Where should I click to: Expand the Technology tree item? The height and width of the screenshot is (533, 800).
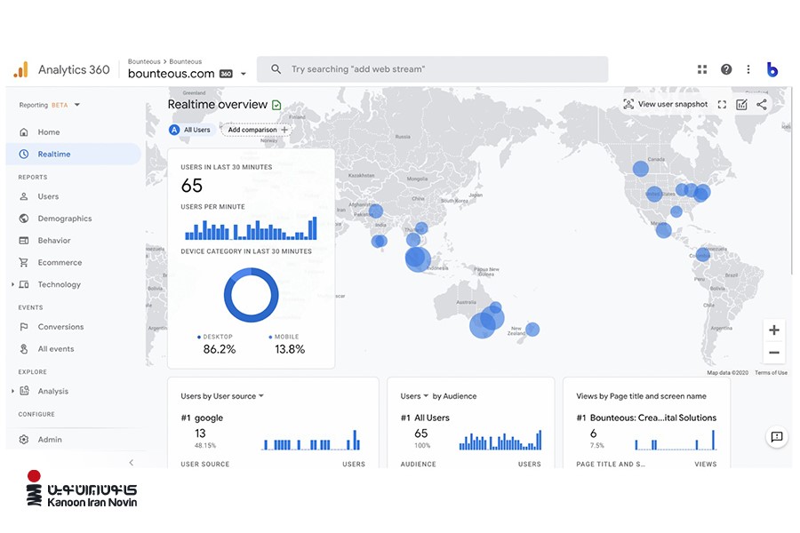pos(12,285)
